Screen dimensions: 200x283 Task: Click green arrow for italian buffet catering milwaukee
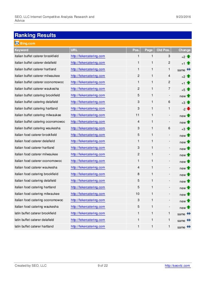click(x=188, y=115)
